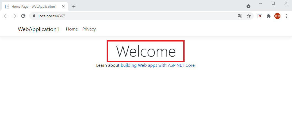Open the Privacy nav link
The image size is (292, 131).
(x=89, y=29)
